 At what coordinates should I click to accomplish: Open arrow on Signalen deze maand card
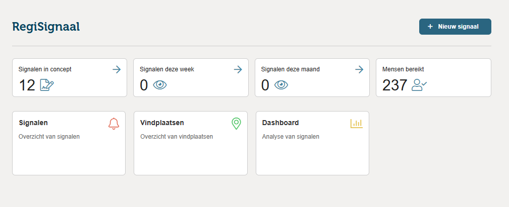pyautogui.click(x=359, y=69)
